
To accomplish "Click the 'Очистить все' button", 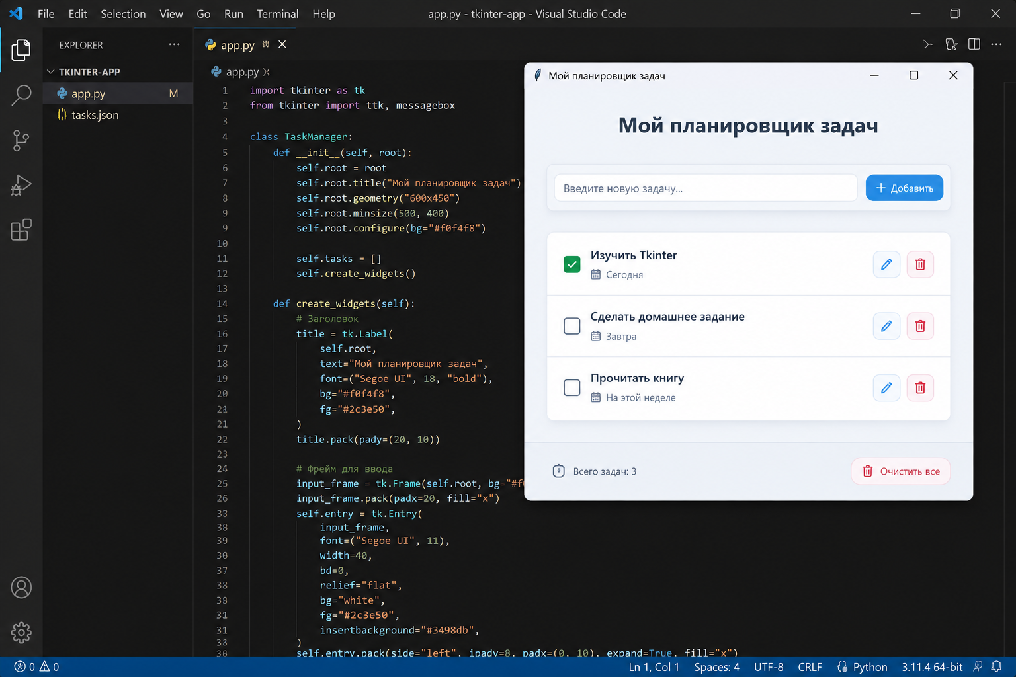I will click(x=901, y=471).
